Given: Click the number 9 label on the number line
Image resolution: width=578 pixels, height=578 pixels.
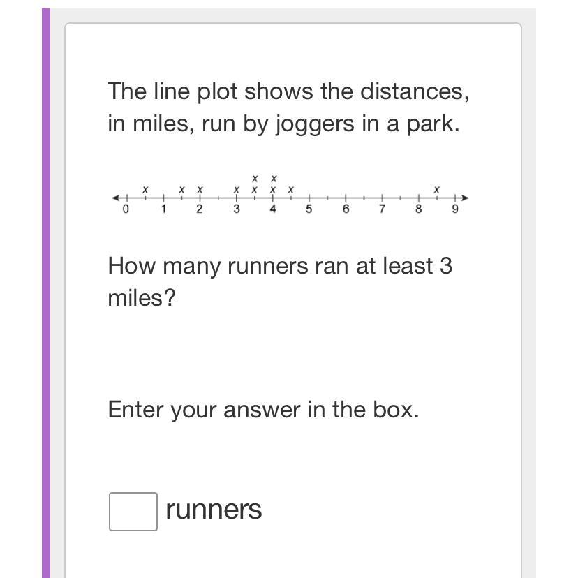Looking at the screenshot, I should (x=455, y=209).
